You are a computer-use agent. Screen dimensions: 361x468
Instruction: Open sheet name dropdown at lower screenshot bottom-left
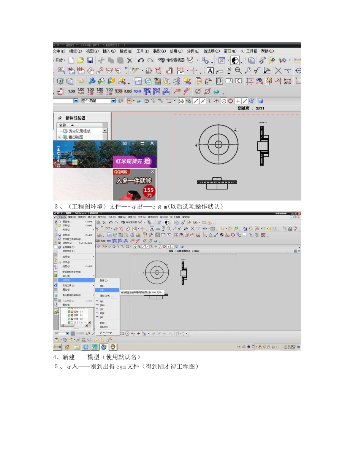[68, 333]
